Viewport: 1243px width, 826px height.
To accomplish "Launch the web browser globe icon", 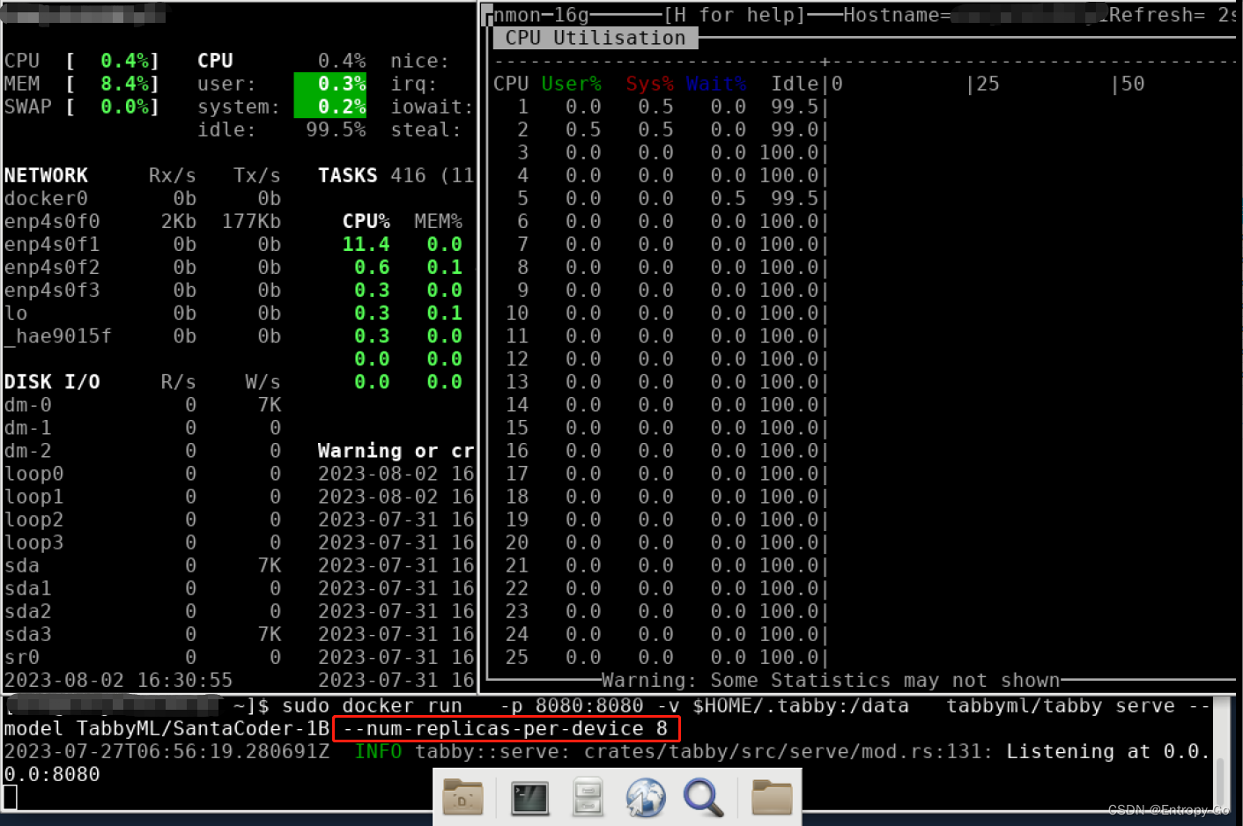I will [x=646, y=798].
